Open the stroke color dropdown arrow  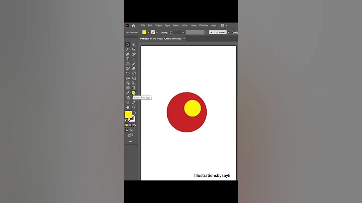click(157, 32)
